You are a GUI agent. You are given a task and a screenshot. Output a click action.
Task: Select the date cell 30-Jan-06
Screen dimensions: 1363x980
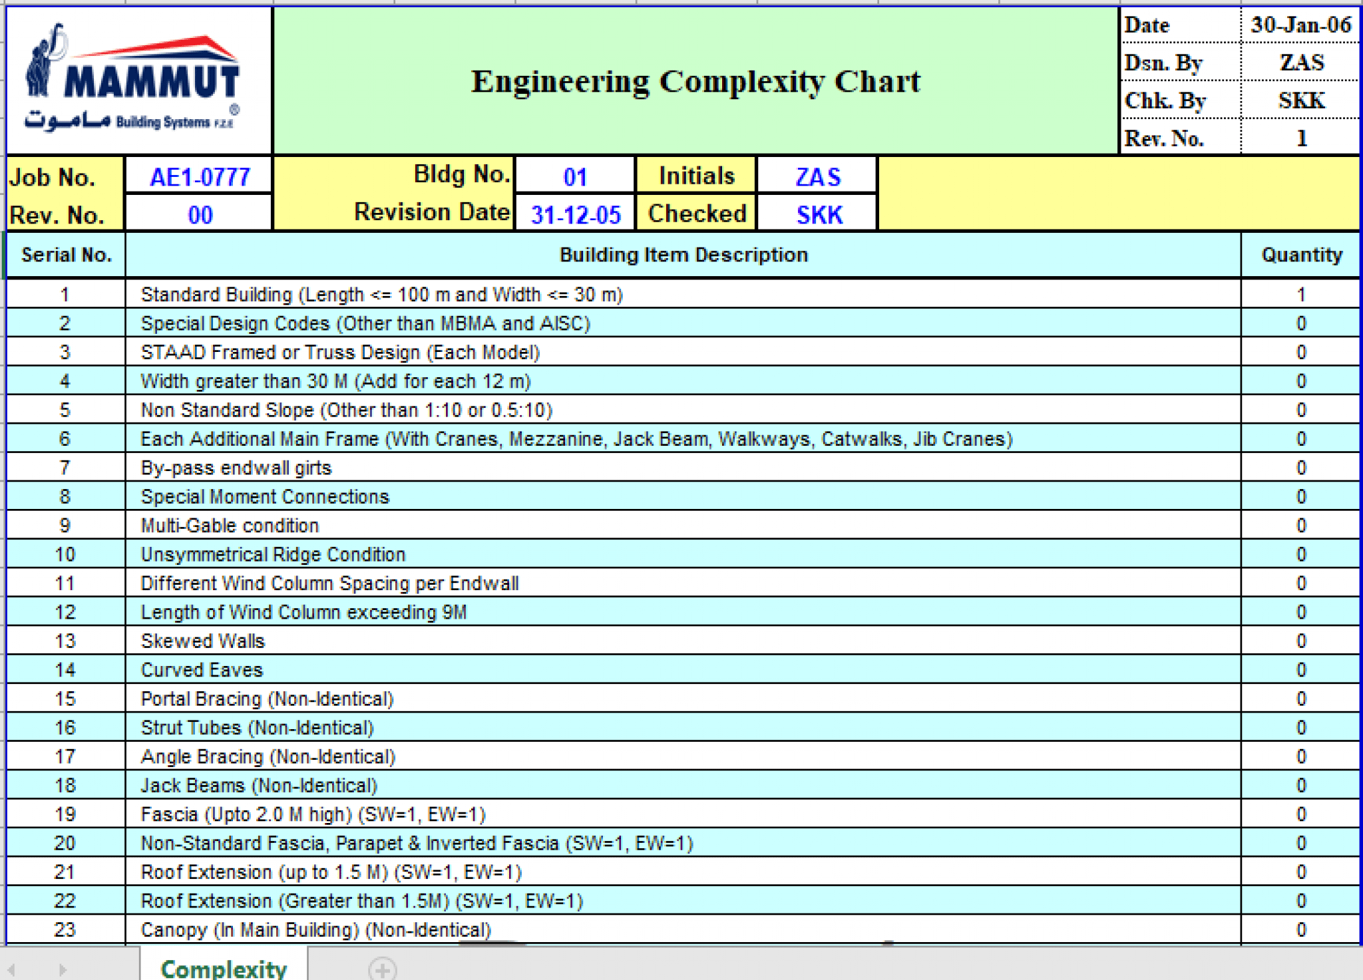tap(1300, 25)
